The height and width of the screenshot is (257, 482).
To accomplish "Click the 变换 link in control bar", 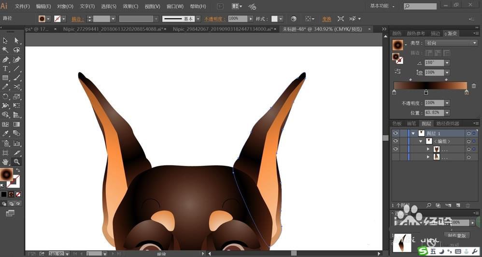I will point(327,19).
